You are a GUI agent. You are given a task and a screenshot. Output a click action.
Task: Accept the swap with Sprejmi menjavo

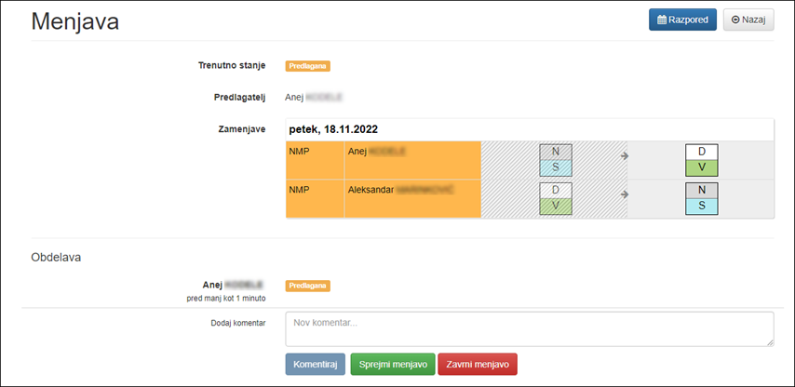coord(392,364)
